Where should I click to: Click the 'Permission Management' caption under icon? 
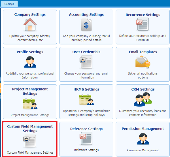tap(143, 150)
